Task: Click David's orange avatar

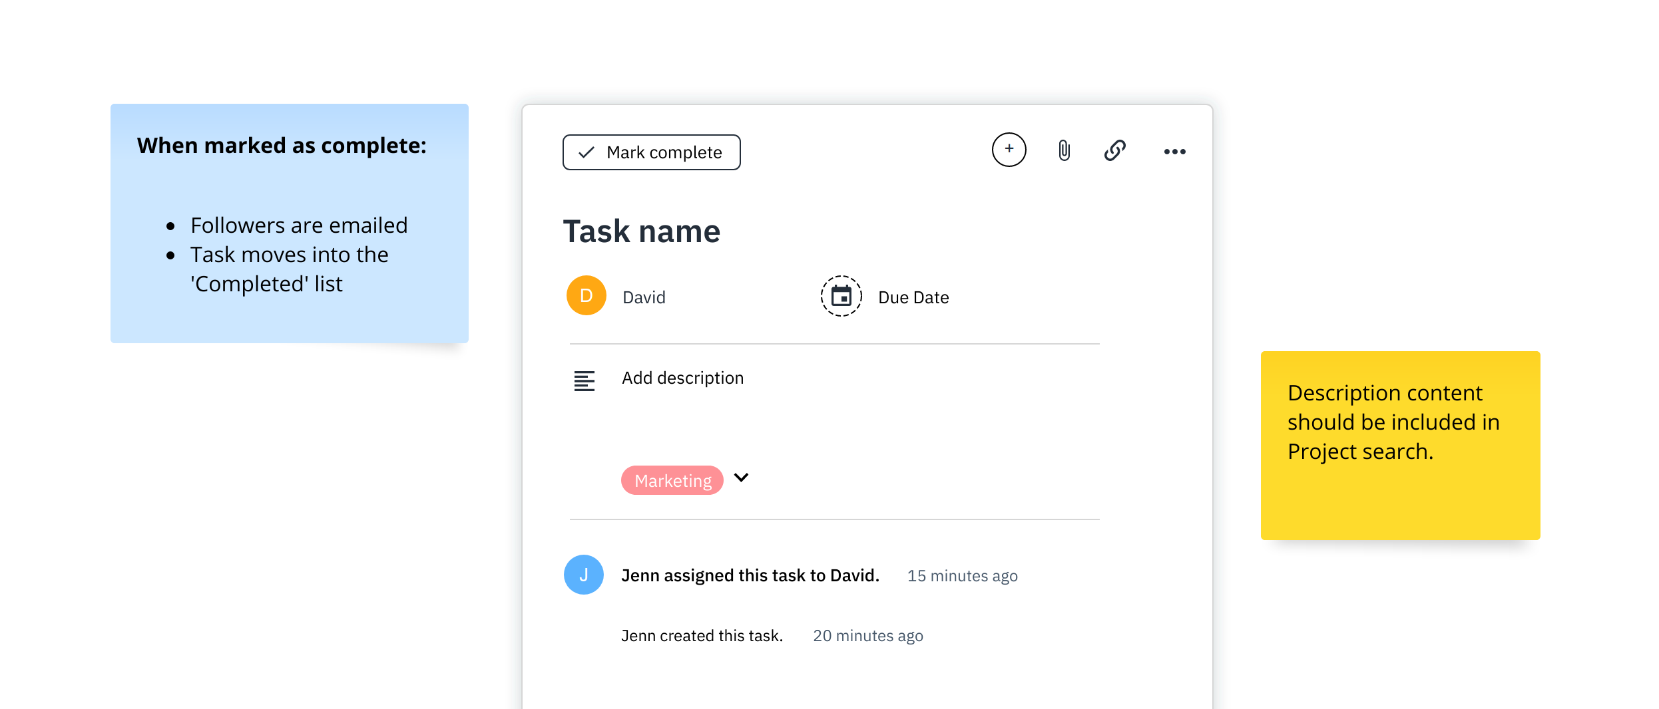Action: click(586, 296)
